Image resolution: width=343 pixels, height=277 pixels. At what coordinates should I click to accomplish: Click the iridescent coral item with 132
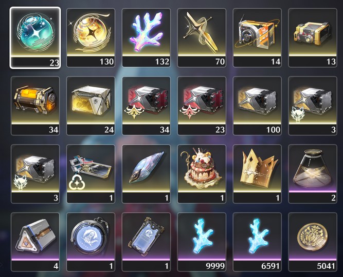tap(146, 37)
